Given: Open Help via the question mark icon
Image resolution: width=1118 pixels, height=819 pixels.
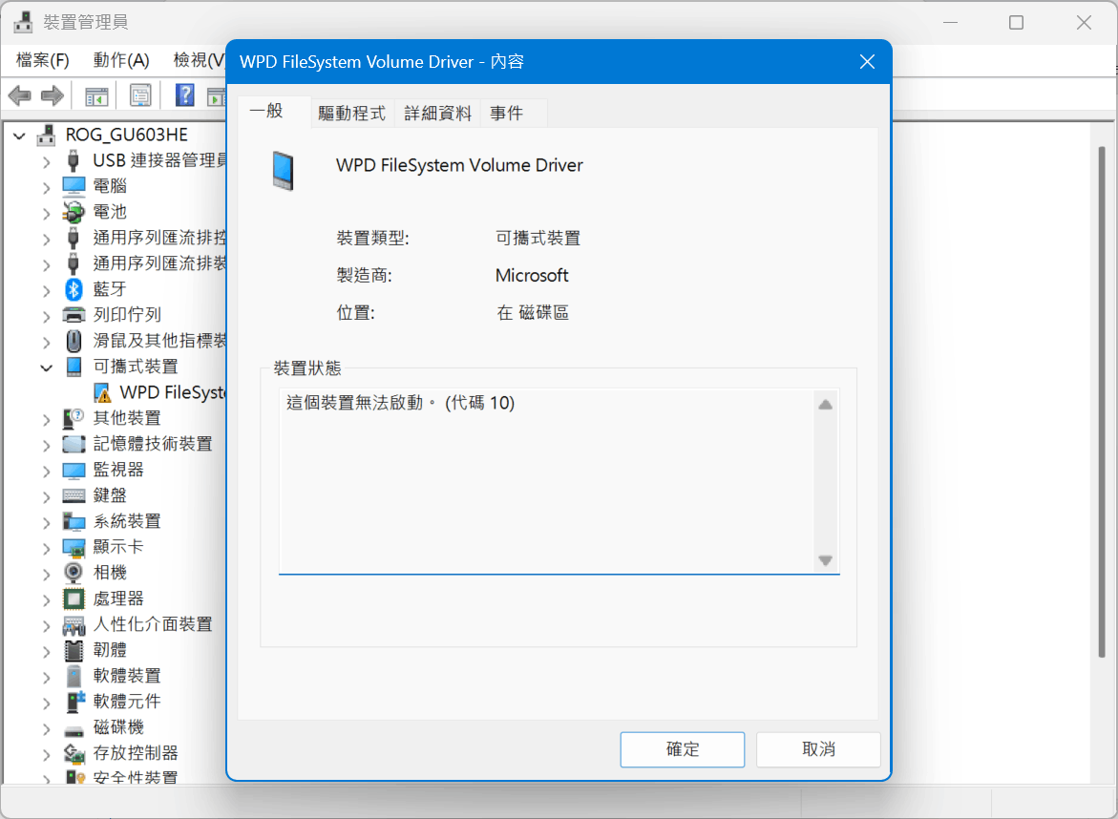Looking at the screenshot, I should pyautogui.click(x=183, y=94).
